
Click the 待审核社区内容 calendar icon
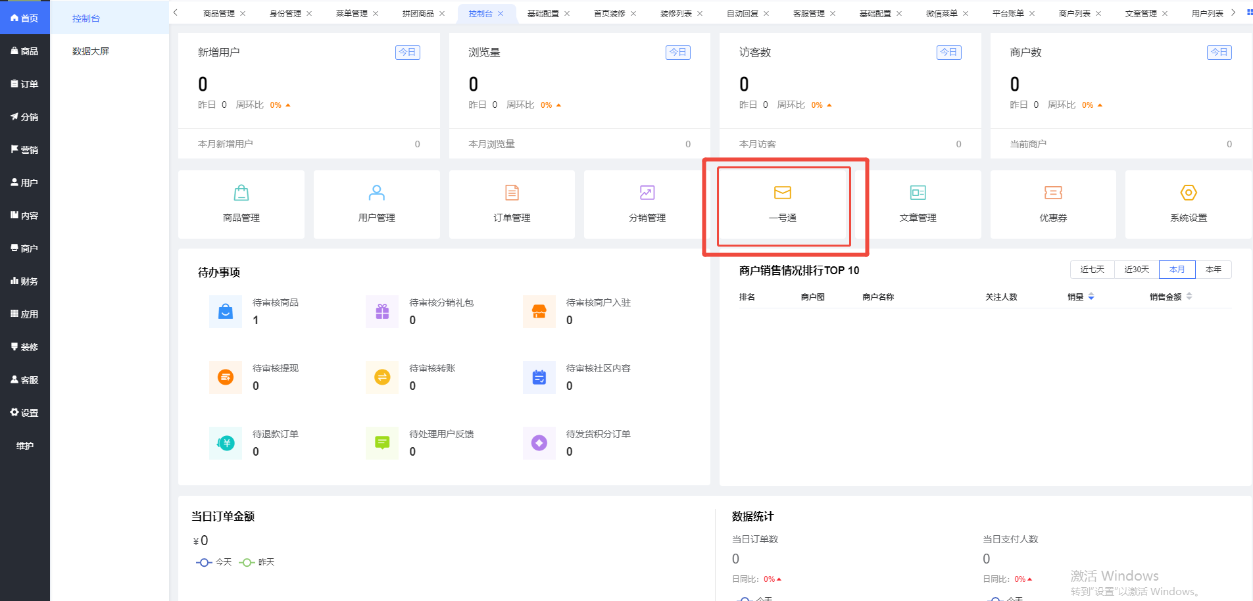[x=539, y=377]
